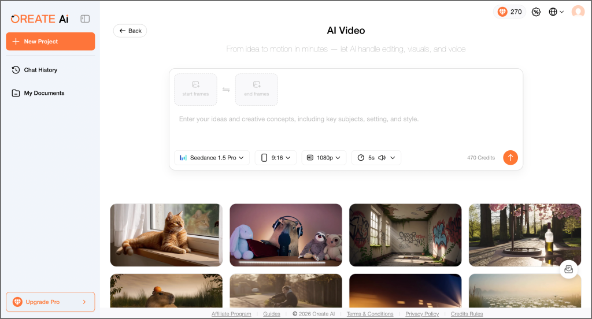Open the 270 credits balance

[x=510, y=12]
